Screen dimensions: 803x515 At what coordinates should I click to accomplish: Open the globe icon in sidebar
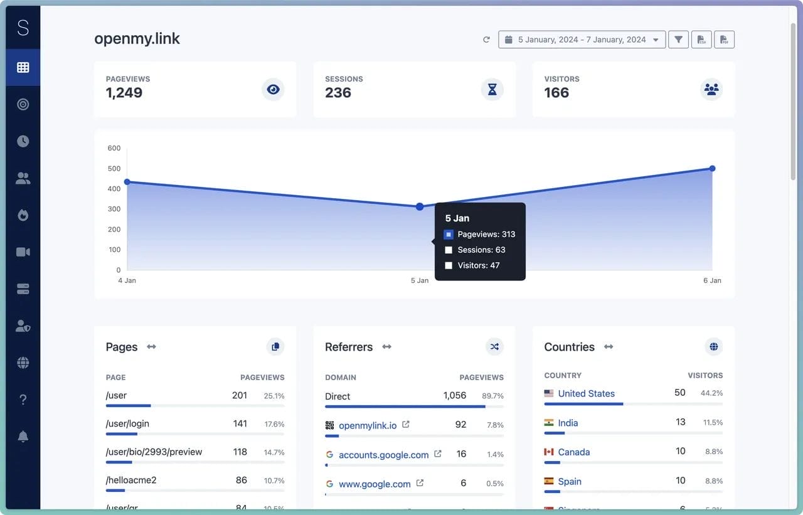[x=23, y=363]
